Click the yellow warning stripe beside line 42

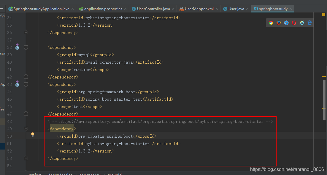pyautogui.click(x=324, y=76)
